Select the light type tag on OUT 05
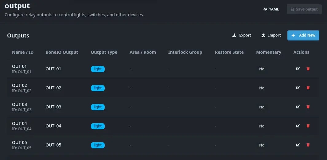Viewport: 327px width, 160px height. click(98, 145)
